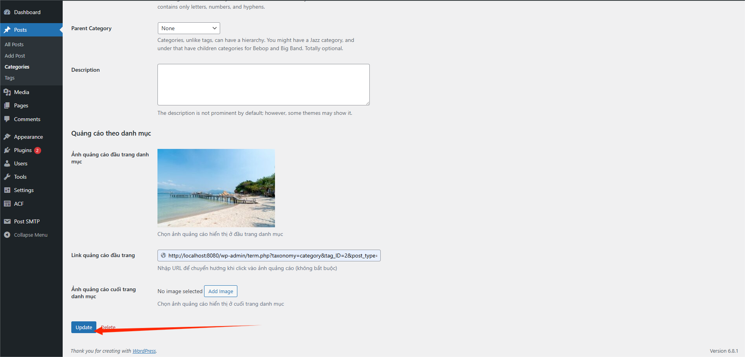Click the Plugins plug icon
Image resolution: width=745 pixels, height=357 pixels.
pos(7,150)
